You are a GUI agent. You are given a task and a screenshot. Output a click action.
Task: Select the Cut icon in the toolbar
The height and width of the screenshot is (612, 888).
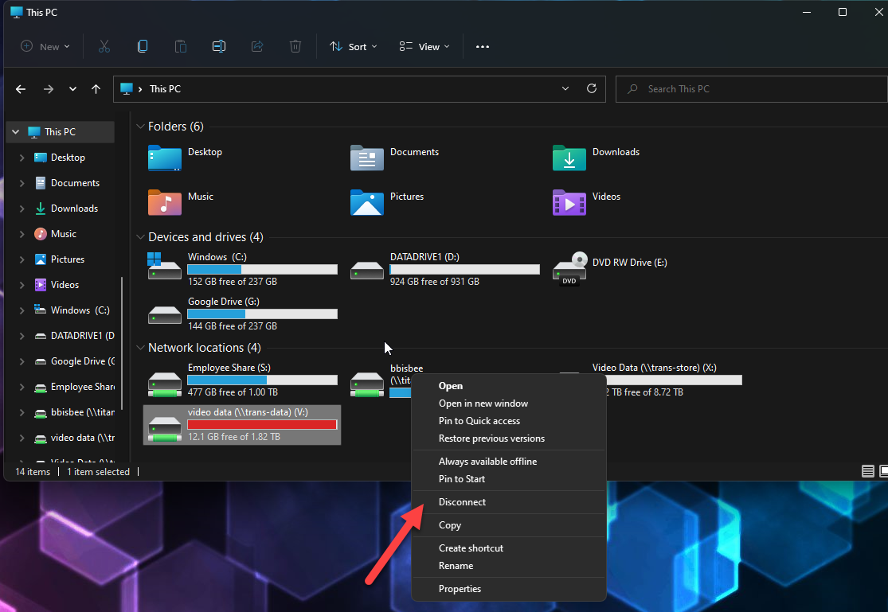point(104,46)
